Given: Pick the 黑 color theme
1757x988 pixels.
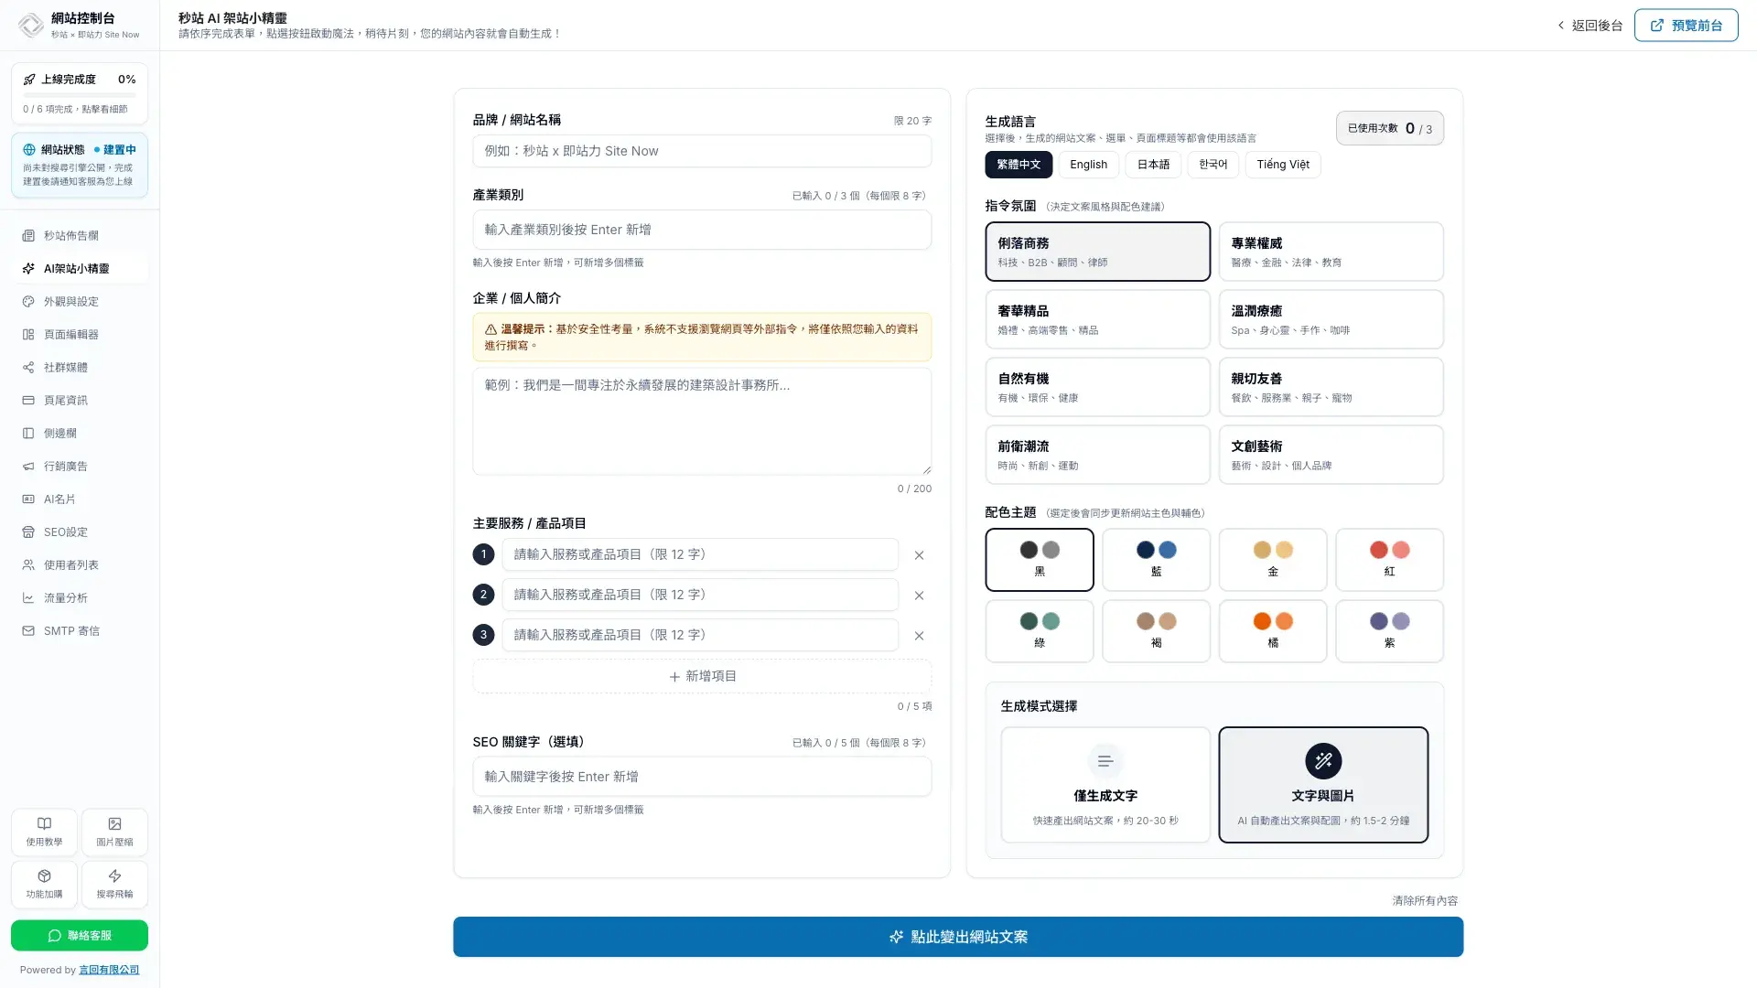Looking at the screenshot, I should coord(1040,560).
